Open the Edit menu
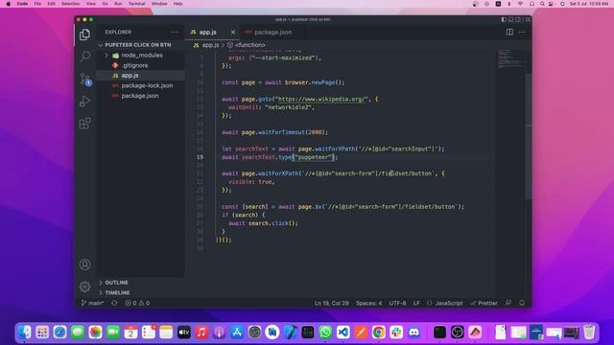This screenshot has width=614, height=345. (x=51, y=4)
